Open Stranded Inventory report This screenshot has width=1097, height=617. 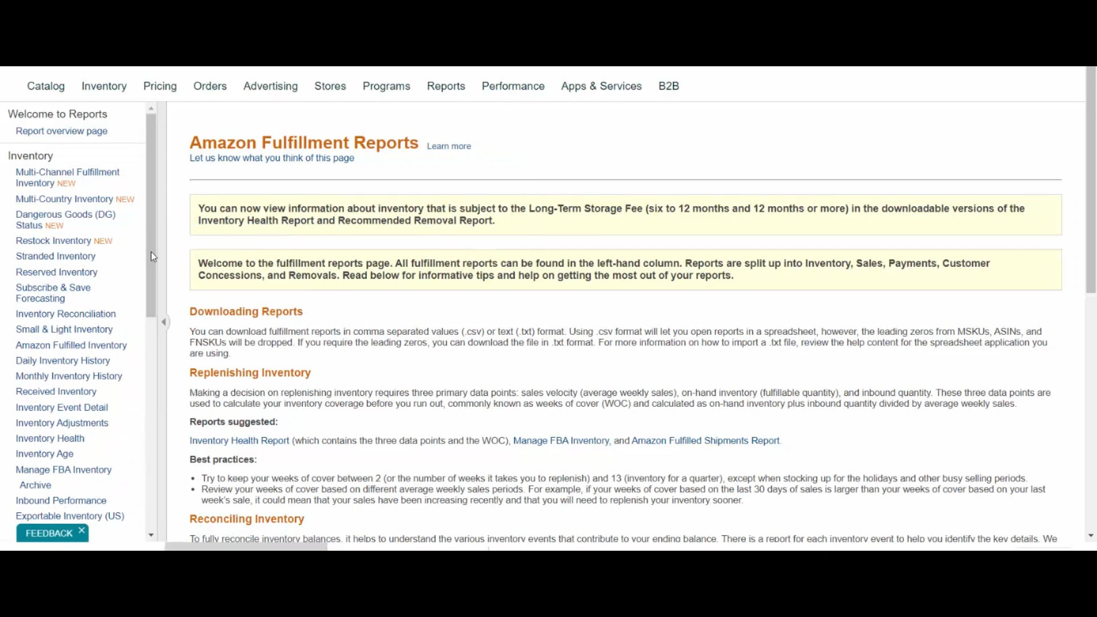point(55,257)
